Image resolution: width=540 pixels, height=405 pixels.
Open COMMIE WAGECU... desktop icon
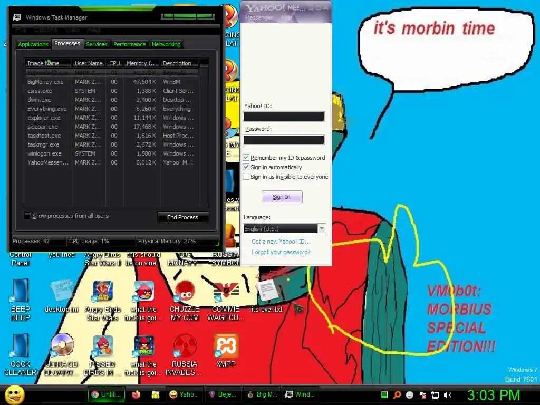[x=226, y=300]
